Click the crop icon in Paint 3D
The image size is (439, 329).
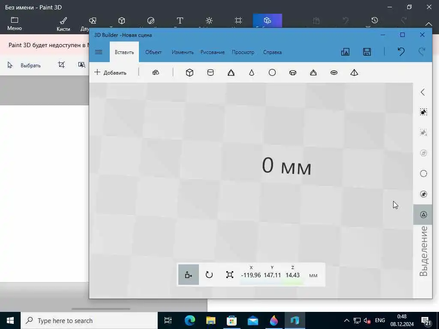61,65
